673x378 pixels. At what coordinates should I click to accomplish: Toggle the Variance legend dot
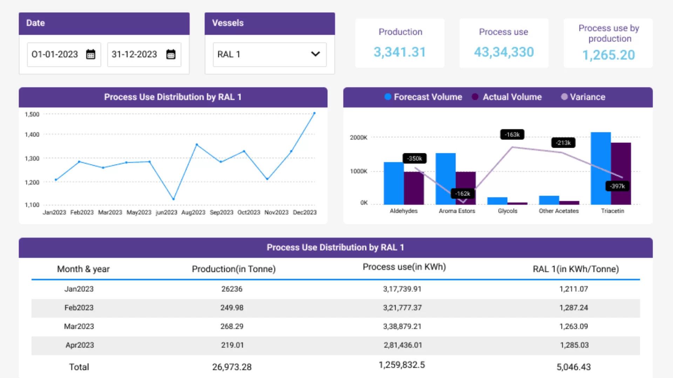click(564, 97)
